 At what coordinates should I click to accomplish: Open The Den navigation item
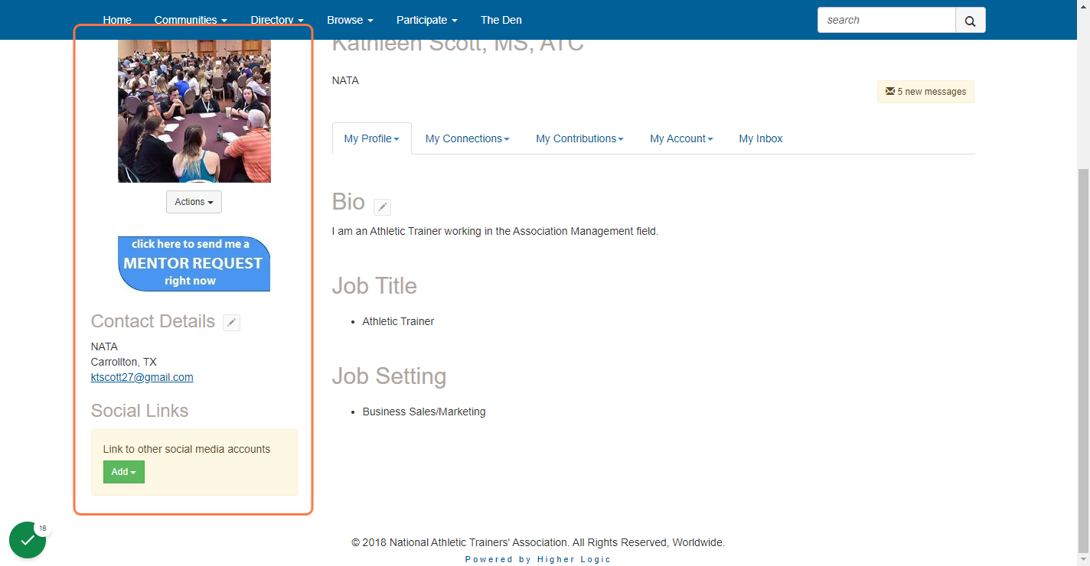point(500,20)
